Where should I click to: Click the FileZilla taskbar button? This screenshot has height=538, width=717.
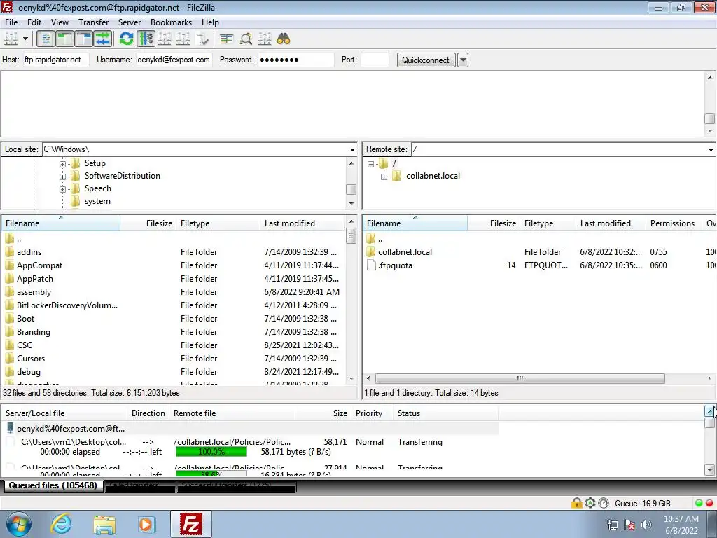(x=191, y=524)
